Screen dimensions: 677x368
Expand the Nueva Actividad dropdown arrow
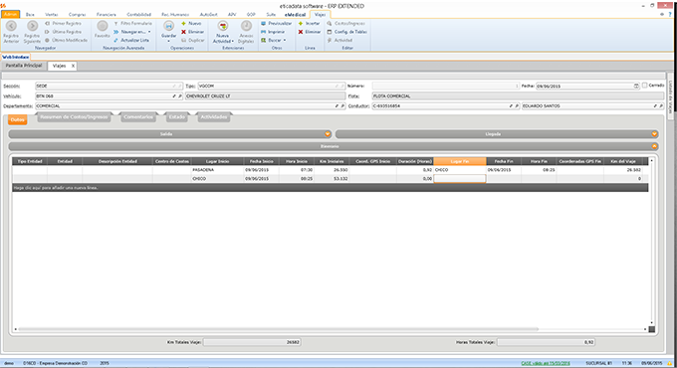pyautogui.click(x=233, y=42)
